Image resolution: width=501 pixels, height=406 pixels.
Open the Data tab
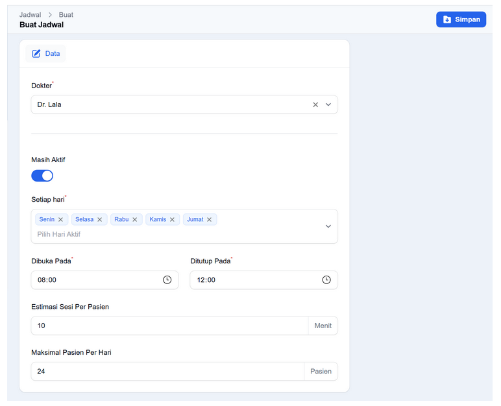point(45,53)
